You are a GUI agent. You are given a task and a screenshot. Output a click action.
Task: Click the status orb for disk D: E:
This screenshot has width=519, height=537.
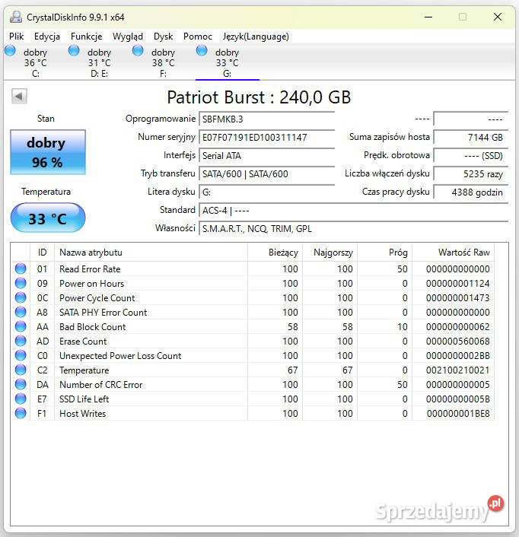74,51
